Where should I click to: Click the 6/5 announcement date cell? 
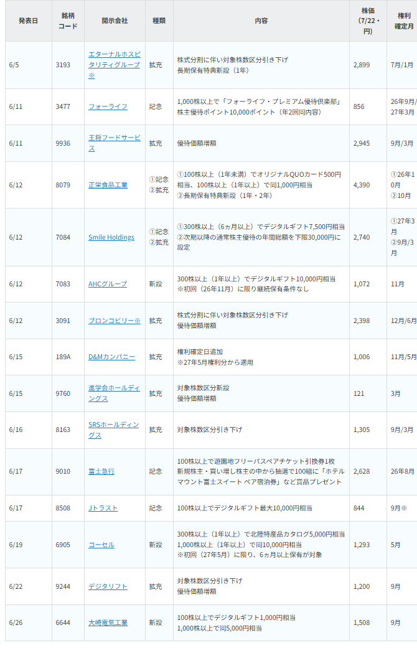point(28,65)
